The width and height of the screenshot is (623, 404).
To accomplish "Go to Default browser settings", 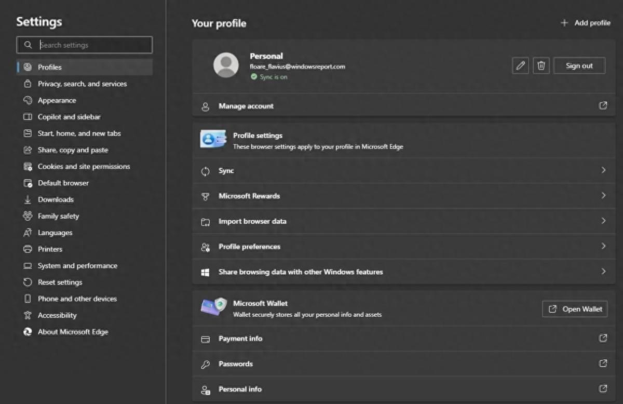I will pyautogui.click(x=85, y=183).
